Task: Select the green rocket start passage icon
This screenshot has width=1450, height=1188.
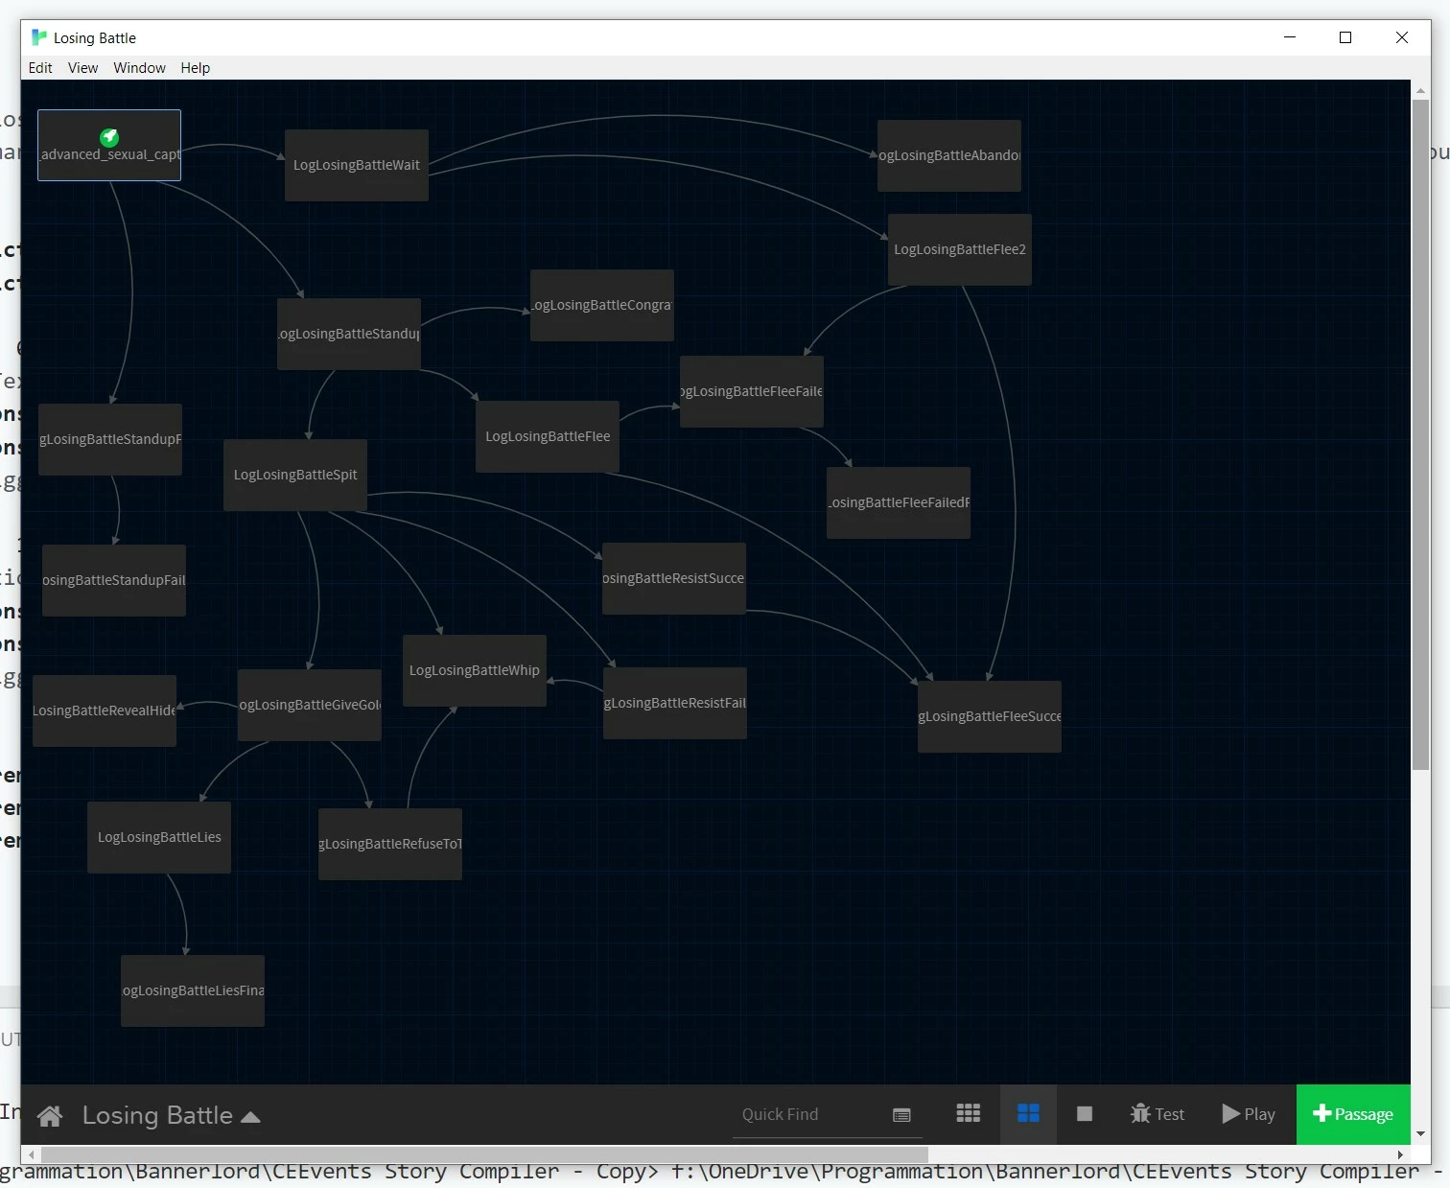Action: pos(109,137)
